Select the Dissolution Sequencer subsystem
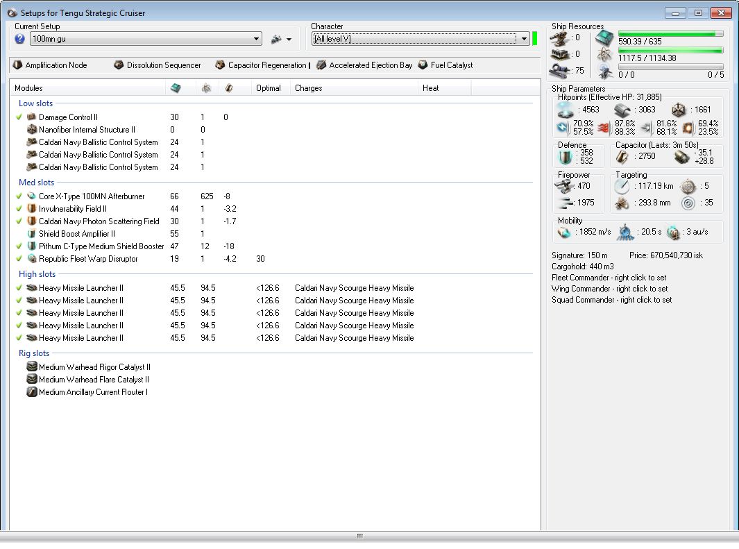 point(158,65)
